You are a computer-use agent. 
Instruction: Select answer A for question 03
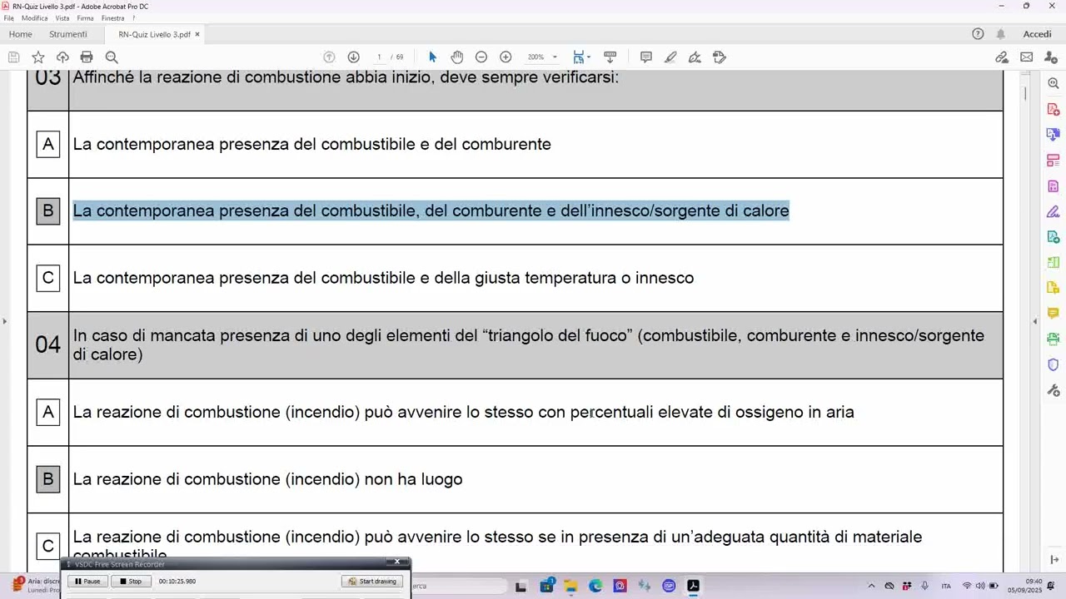pyautogui.click(x=48, y=144)
